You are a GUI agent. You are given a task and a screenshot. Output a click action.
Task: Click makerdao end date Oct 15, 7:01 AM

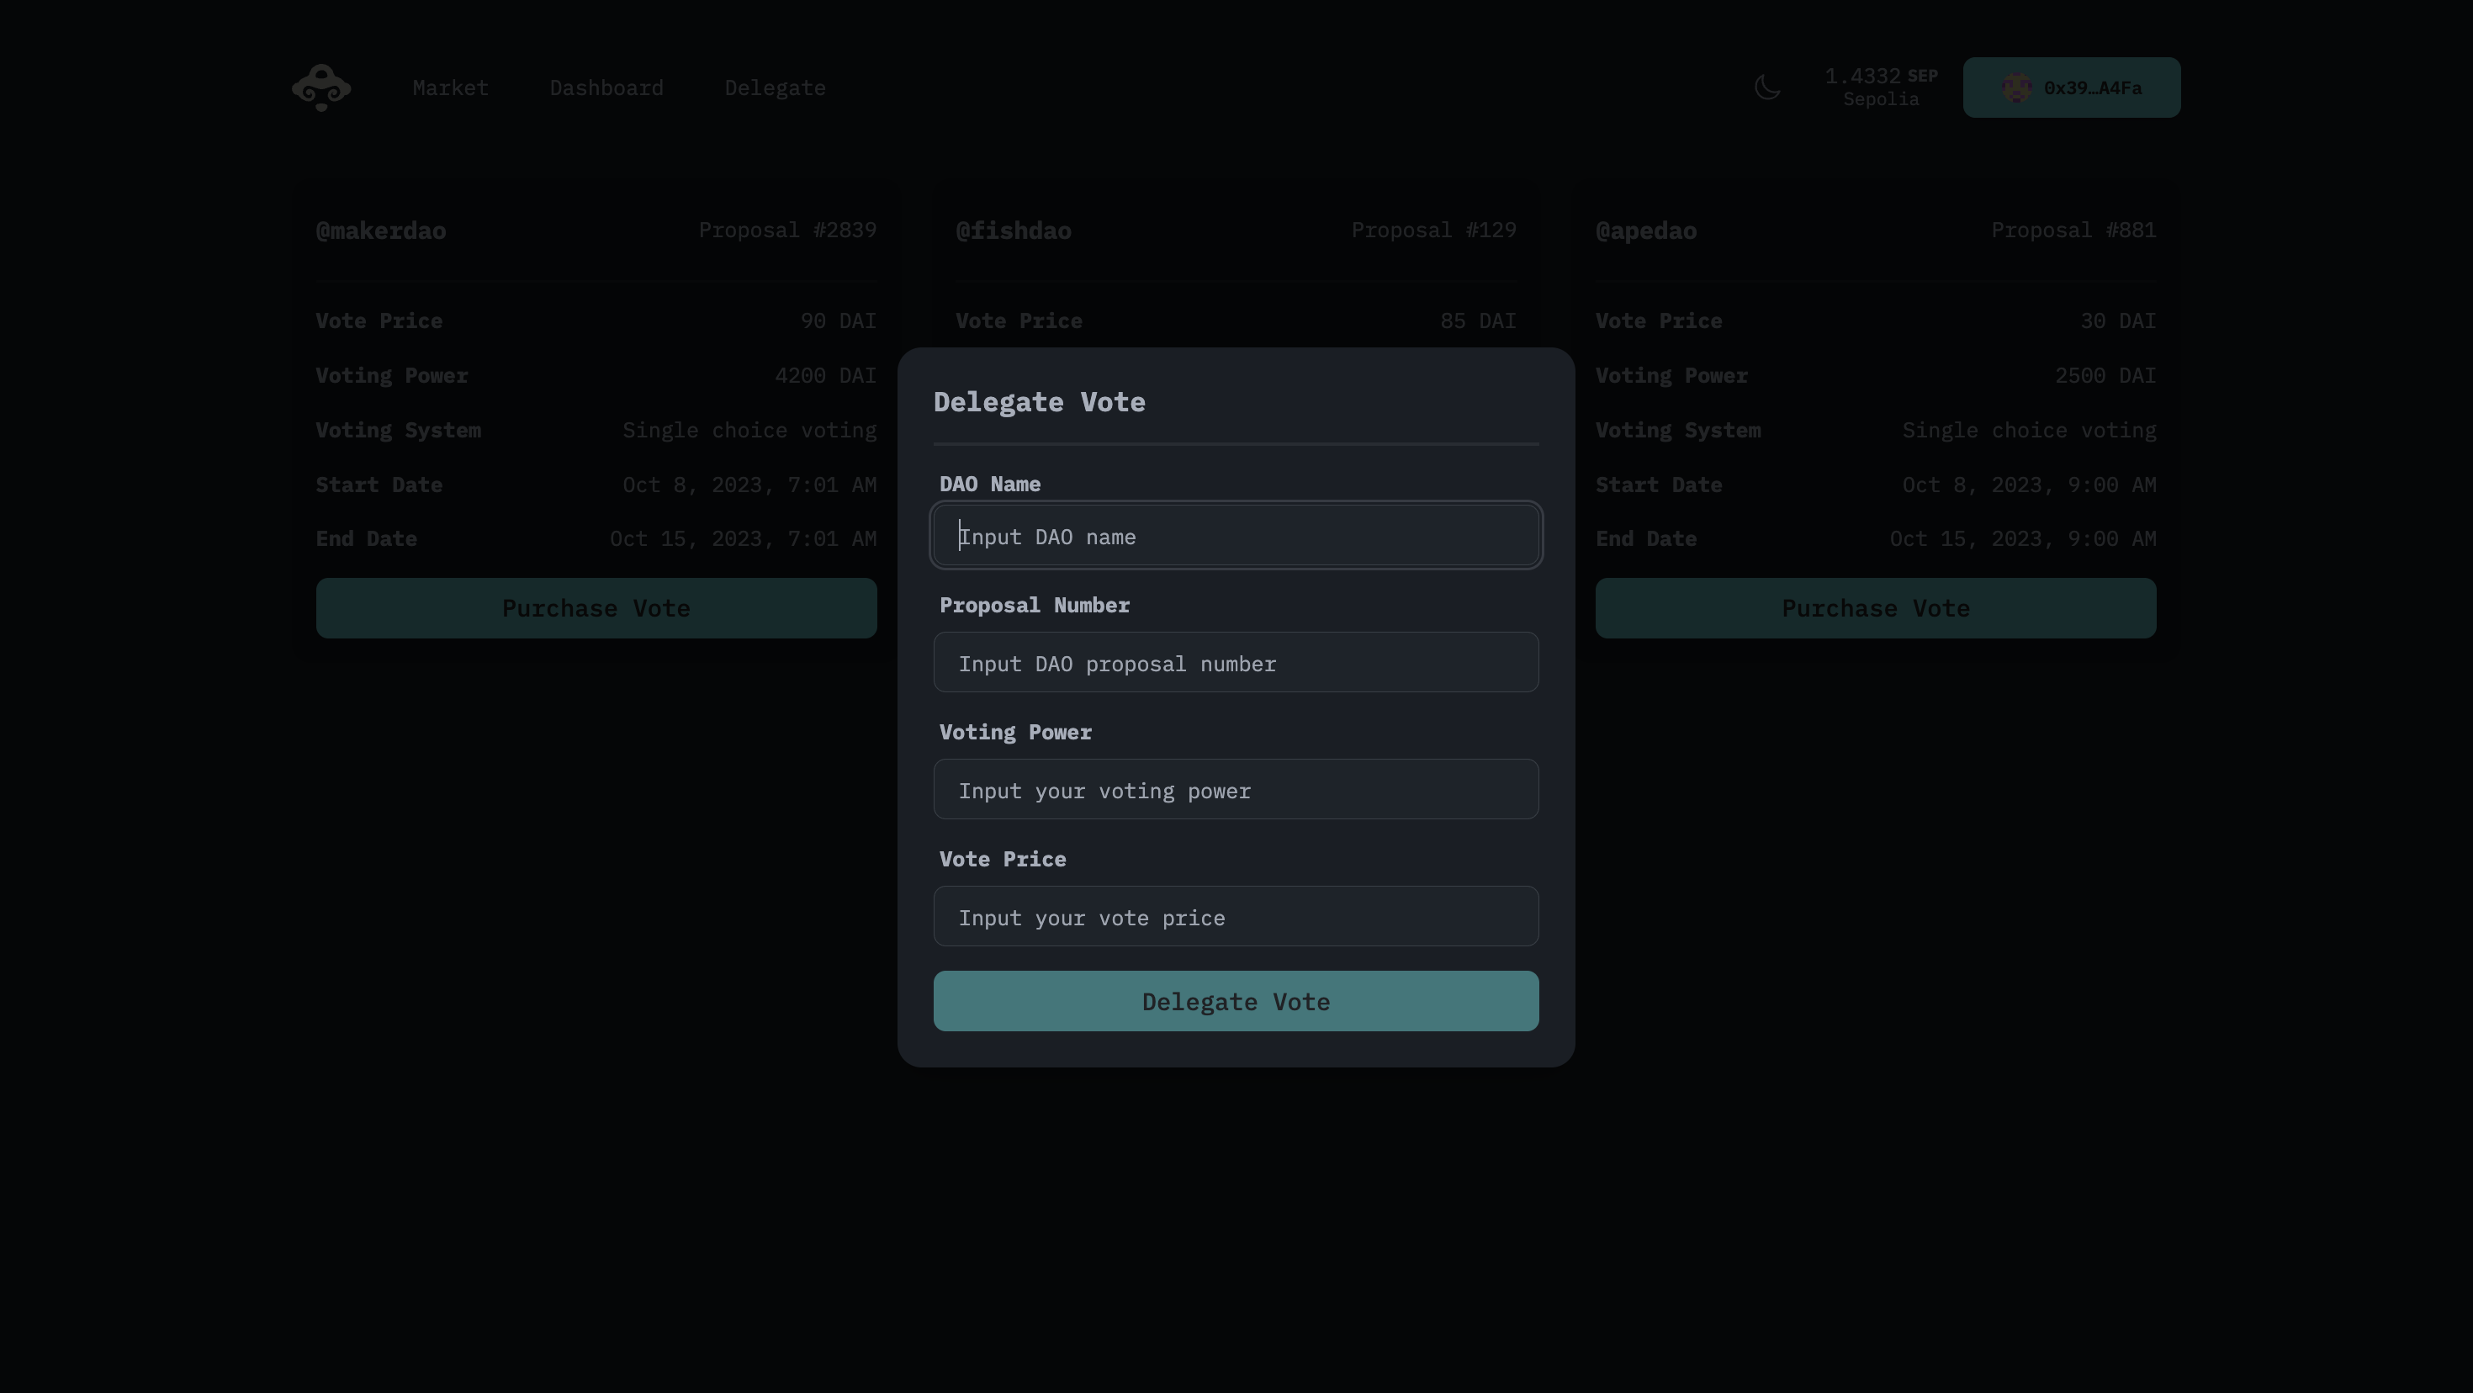tap(743, 538)
